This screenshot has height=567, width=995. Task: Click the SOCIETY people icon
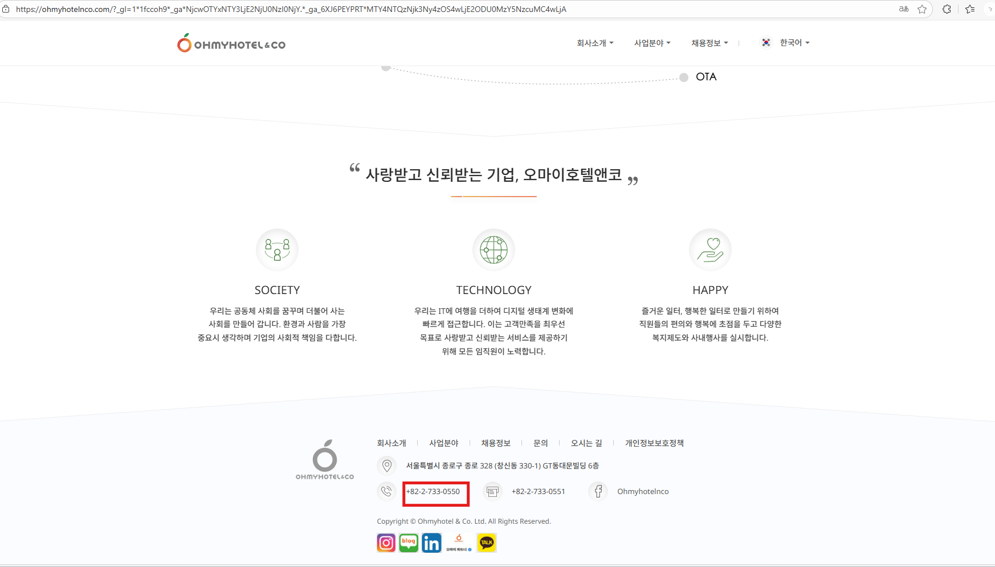click(277, 250)
